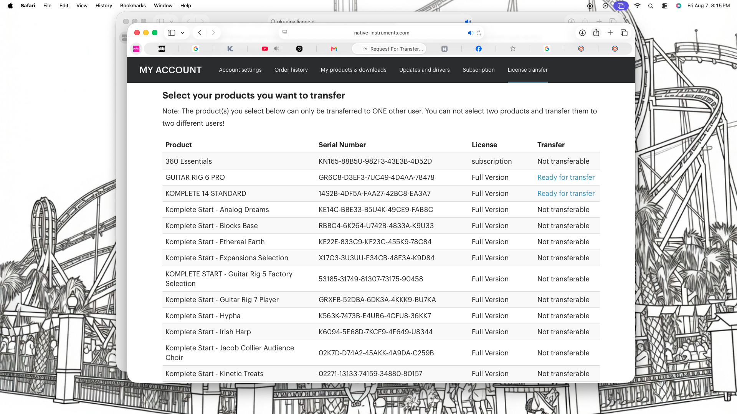This screenshot has width=737, height=414.
Task: Click serial number 53185-31749-81307-73175-90458
Action: tap(371, 279)
